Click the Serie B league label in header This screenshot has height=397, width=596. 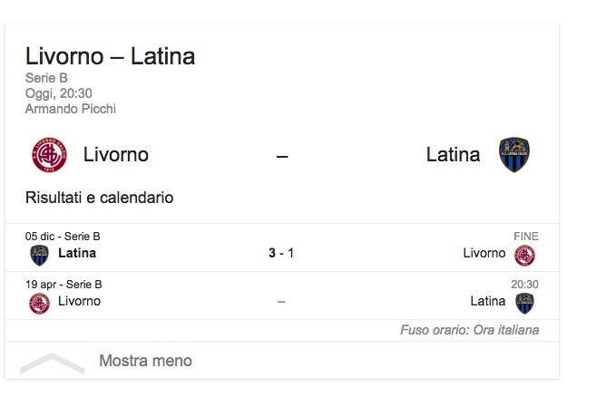tap(46, 78)
